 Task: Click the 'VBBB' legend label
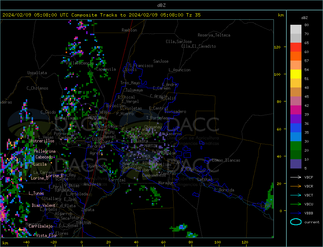click(309, 213)
